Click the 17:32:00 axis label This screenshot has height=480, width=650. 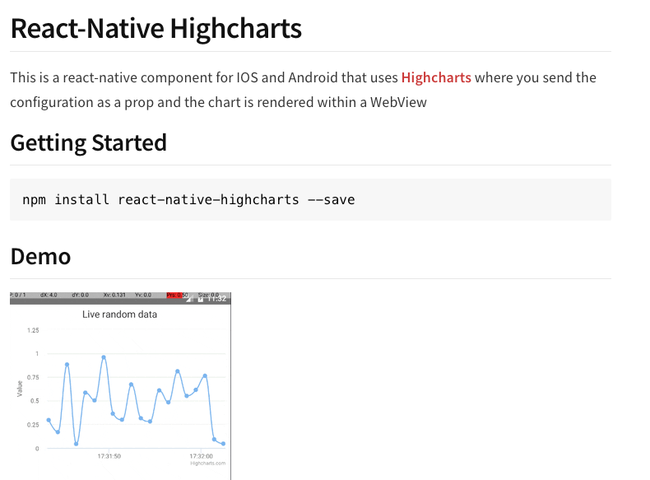(x=201, y=456)
